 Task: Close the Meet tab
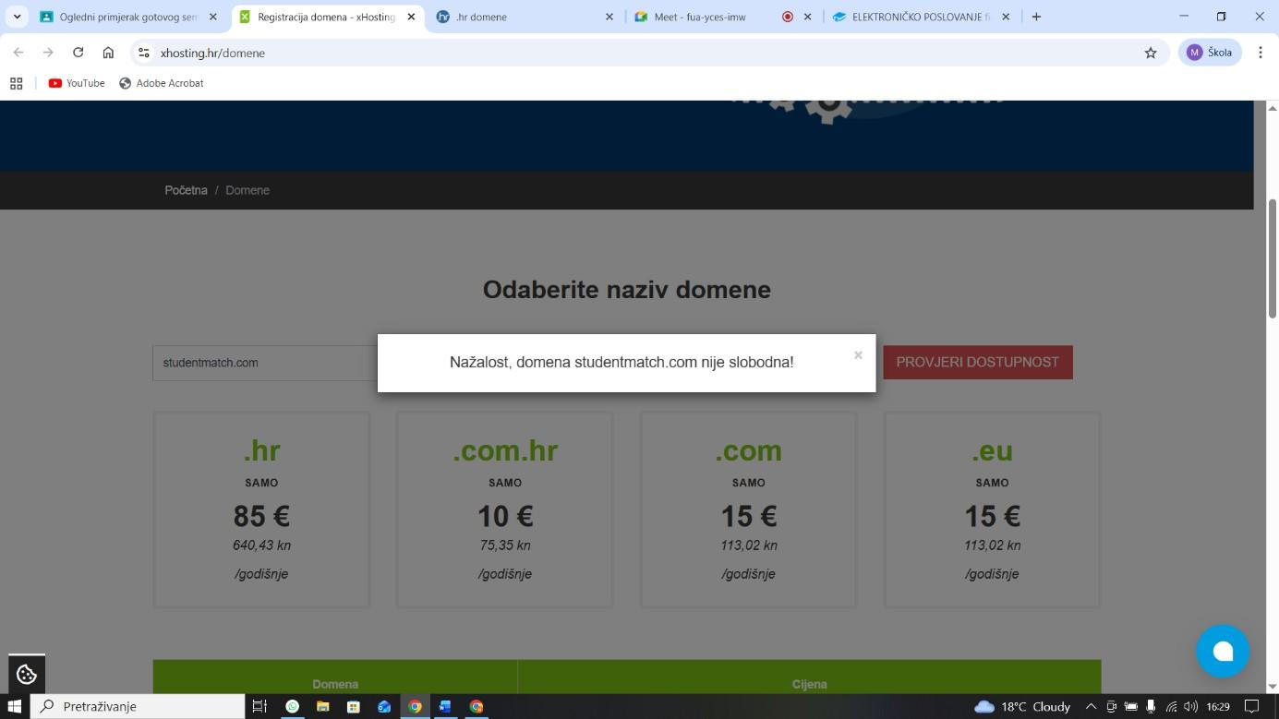[808, 17]
